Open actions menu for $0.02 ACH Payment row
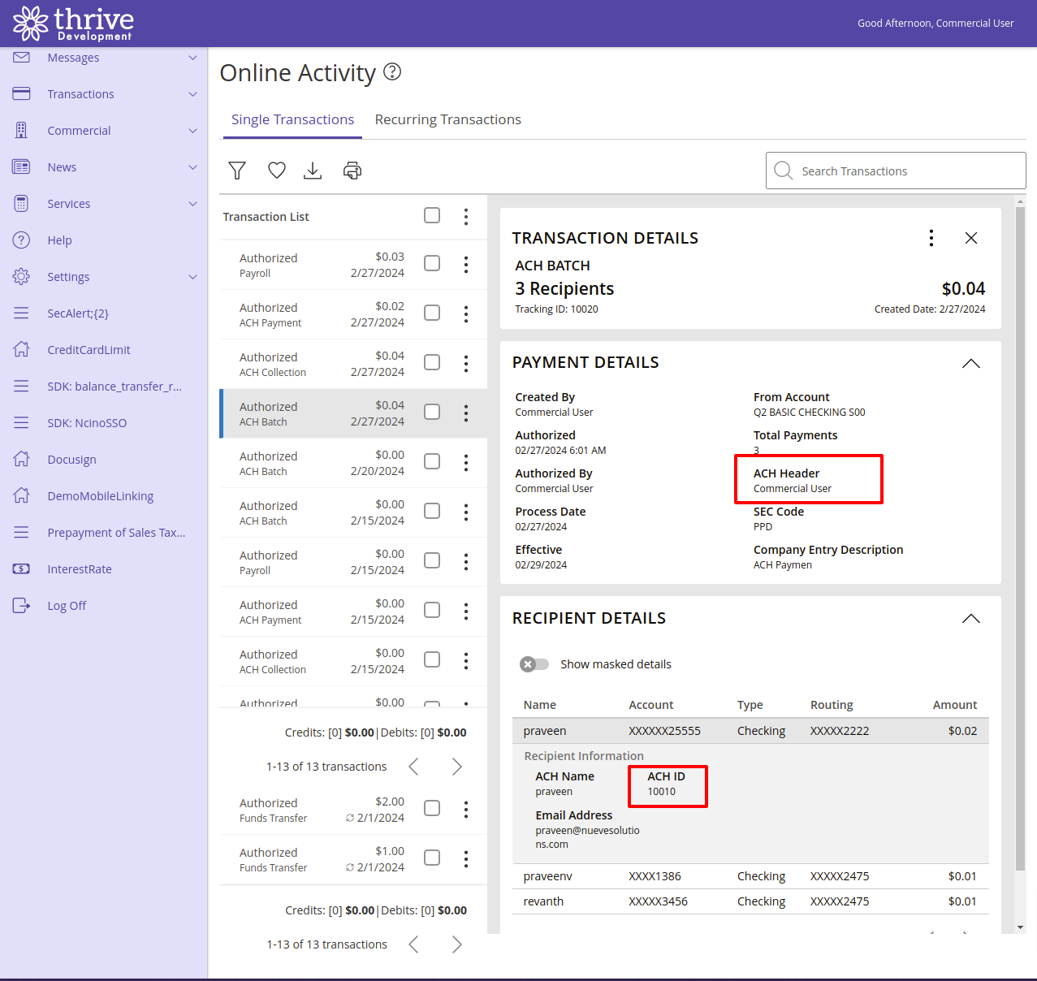The height and width of the screenshot is (981, 1037). click(466, 313)
